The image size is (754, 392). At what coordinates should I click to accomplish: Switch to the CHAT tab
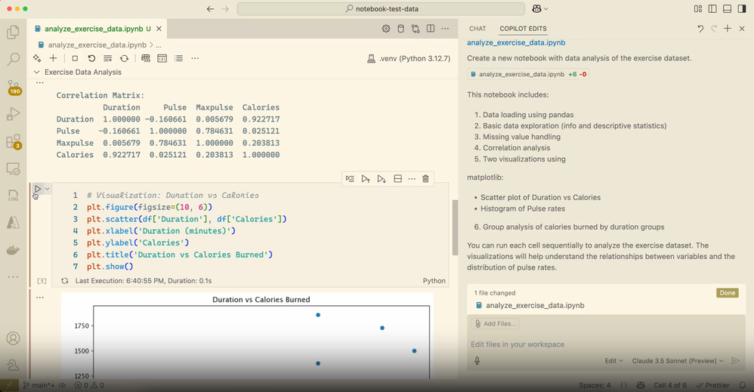477,29
